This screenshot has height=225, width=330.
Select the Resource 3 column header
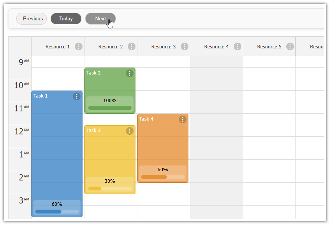163,46
